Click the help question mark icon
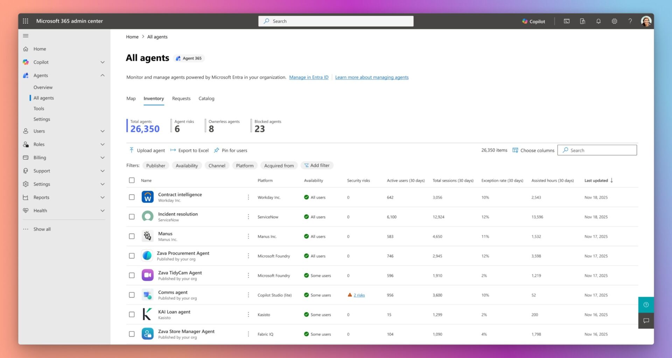Screen dimensions: 672x358 click(x=630, y=21)
